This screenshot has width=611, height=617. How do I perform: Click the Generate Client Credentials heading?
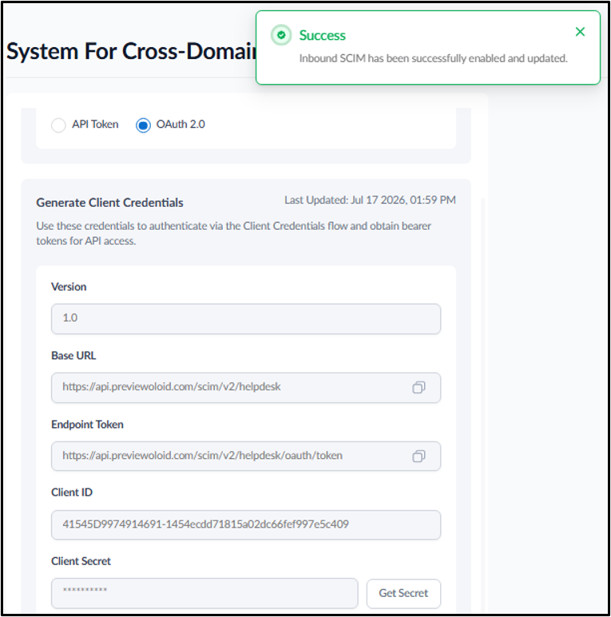click(110, 203)
